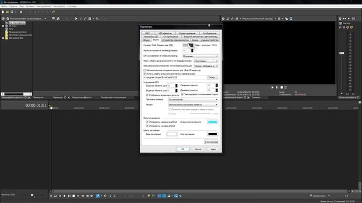The height and width of the screenshot is (203, 362).
Task: Switch to the MIDI tab in Preferences
Action: pyautogui.click(x=148, y=33)
